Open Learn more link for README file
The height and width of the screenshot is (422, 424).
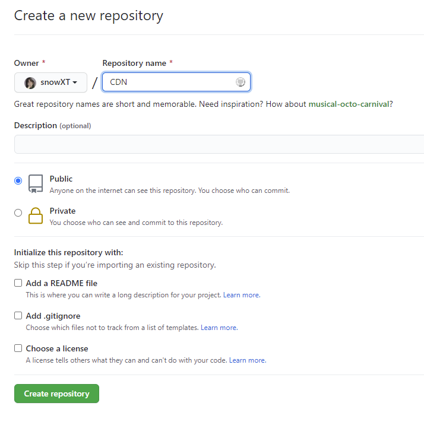241,295
